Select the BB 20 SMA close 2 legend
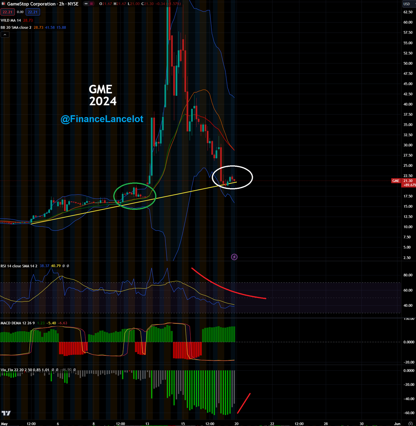Image resolution: width=416 pixels, height=426 pixels. 16,27
